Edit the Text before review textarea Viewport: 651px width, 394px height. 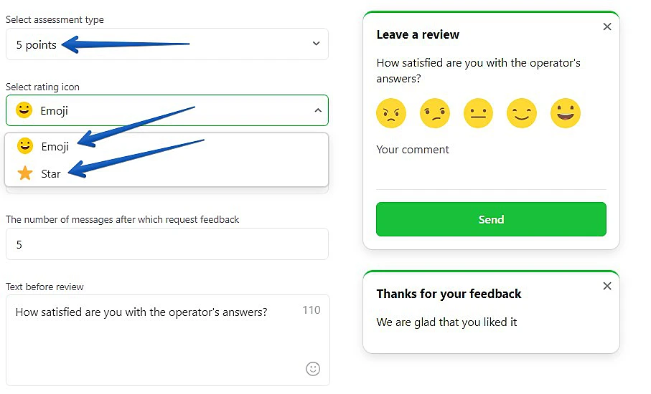[151, 337]
